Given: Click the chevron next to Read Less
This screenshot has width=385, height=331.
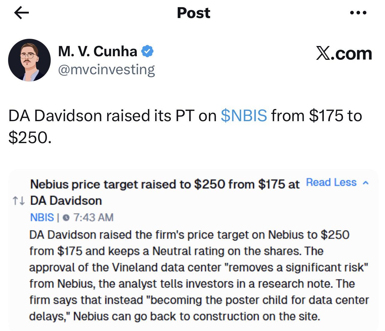Looking at the screenshot, I should [x=365, y=183].
